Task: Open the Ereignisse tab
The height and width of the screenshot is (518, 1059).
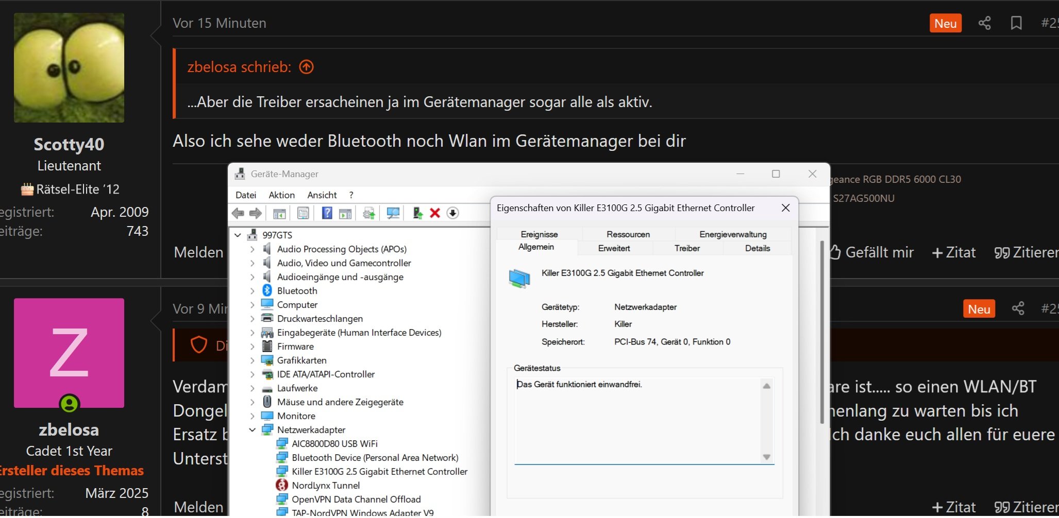Action: 539,234
